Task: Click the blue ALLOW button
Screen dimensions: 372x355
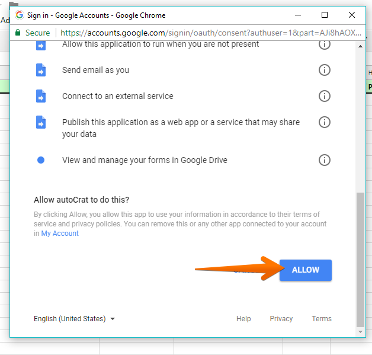Action: [x=305, y=270]
